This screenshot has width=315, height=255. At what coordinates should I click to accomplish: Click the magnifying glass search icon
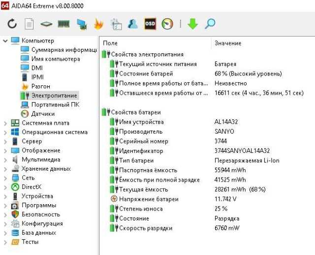coord(210,24)
